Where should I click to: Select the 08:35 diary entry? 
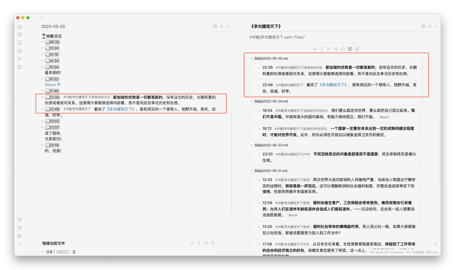point(52,42)
